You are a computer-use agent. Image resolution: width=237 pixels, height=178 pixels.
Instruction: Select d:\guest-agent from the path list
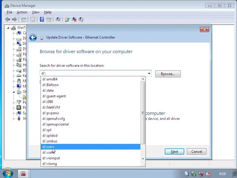tap(91, 96)
